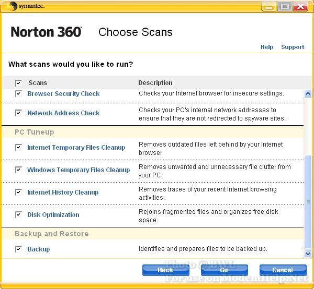Click 'Rejoins fragmented files' description text

tap(208, 215)
